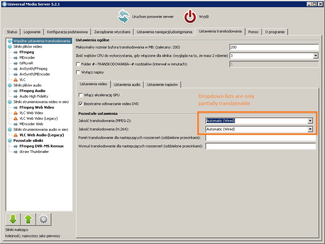Image resolution: width=325 pixels, height=244 pixels.
Task: Click the Wyjdź label
Action: [204, 17]
